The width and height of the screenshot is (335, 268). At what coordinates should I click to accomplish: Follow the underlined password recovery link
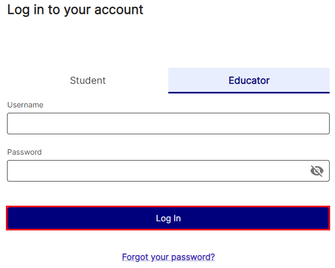point(168,257)
